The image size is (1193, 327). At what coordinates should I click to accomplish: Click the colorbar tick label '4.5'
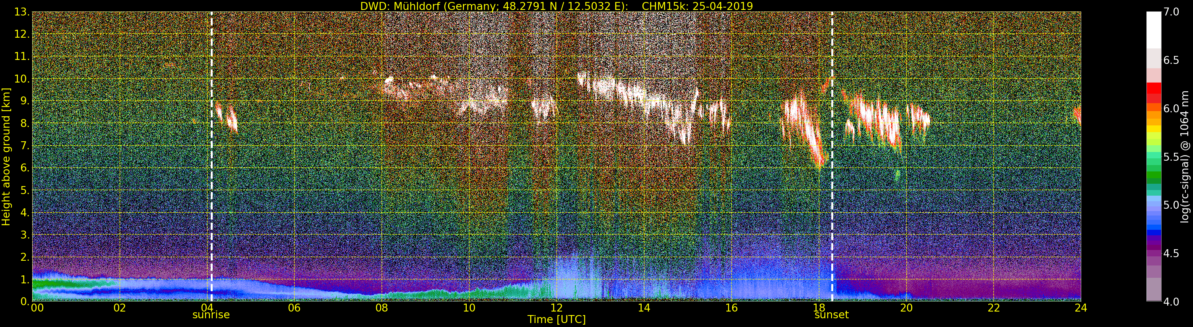(1171, 254)
